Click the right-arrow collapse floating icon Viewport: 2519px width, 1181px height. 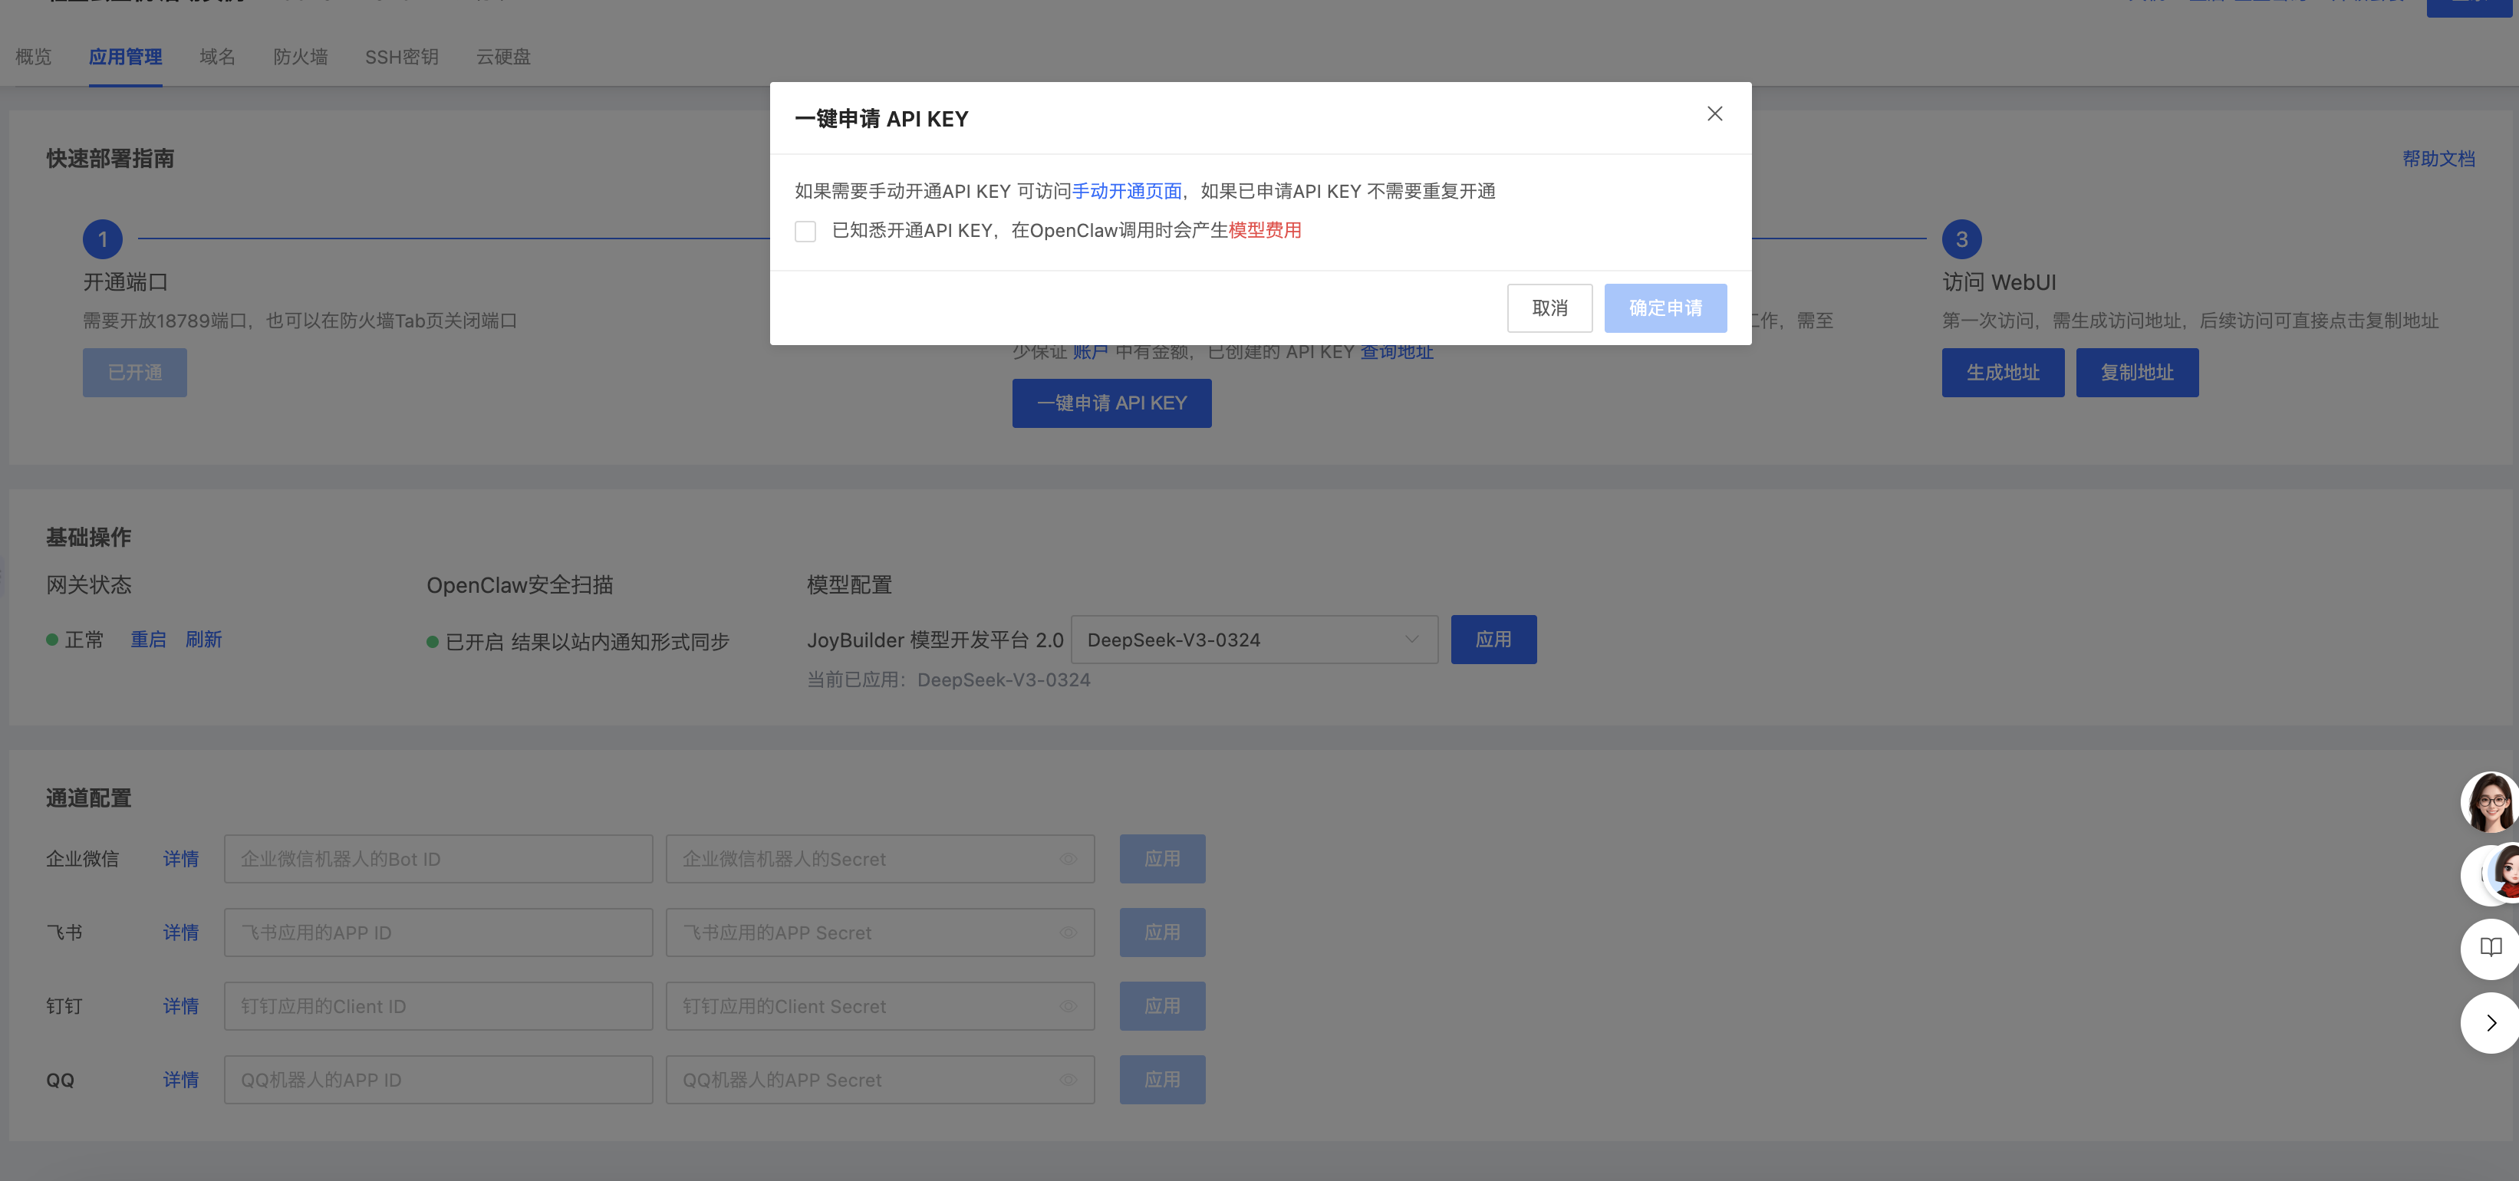click(x=2490, y=1022)
